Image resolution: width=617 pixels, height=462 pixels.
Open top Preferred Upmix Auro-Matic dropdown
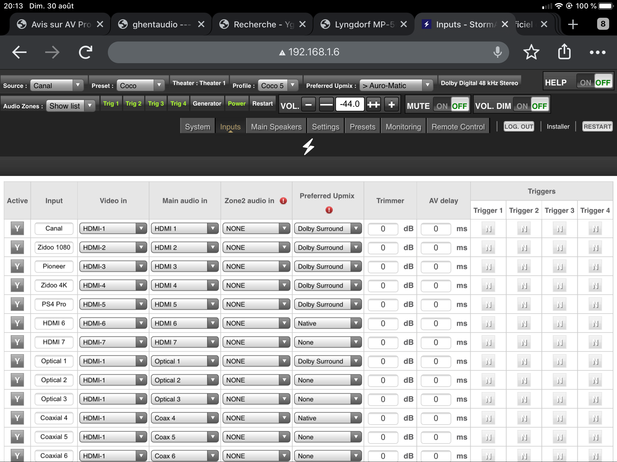point(396,85)
